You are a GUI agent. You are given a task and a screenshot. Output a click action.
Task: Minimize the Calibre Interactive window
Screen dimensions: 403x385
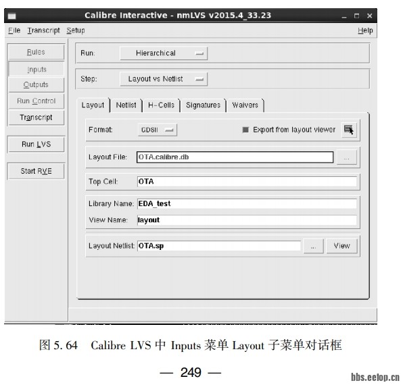coord(344,16)
